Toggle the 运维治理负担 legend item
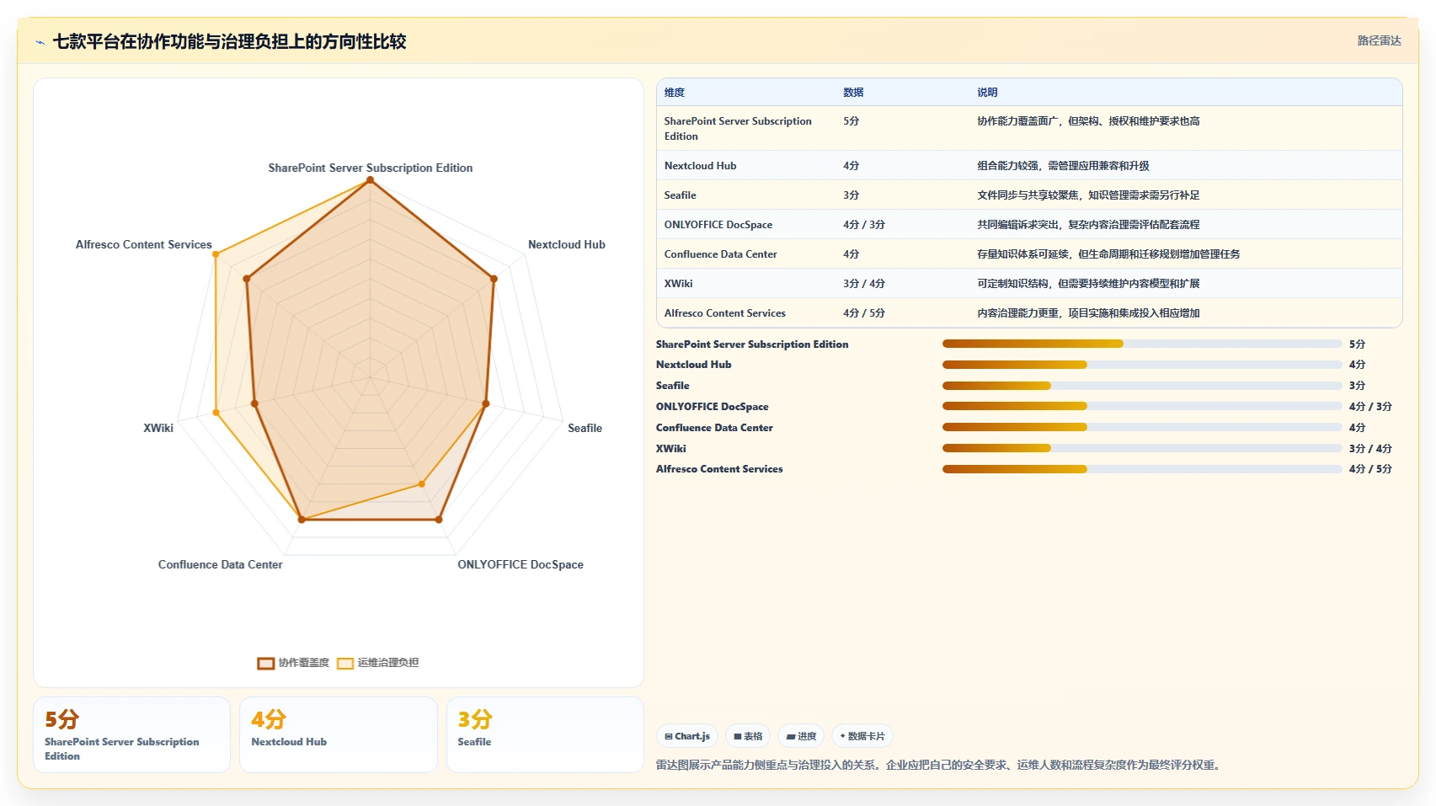The width and height of the screenshot is (1436, 806). [377, 663]
